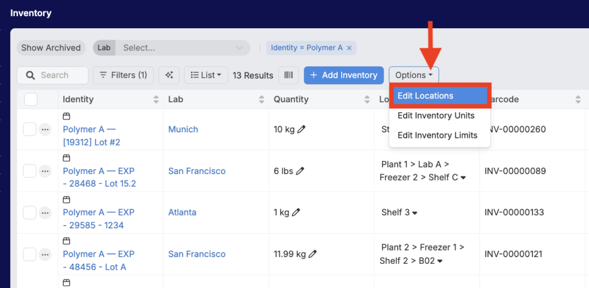Check the Polymer A Lot A row checkbox
The width and height of the screenshot is (589, 288).
(x=30, y=254)
